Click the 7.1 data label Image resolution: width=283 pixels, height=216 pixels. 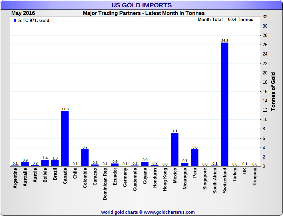(x=175, y=131)
